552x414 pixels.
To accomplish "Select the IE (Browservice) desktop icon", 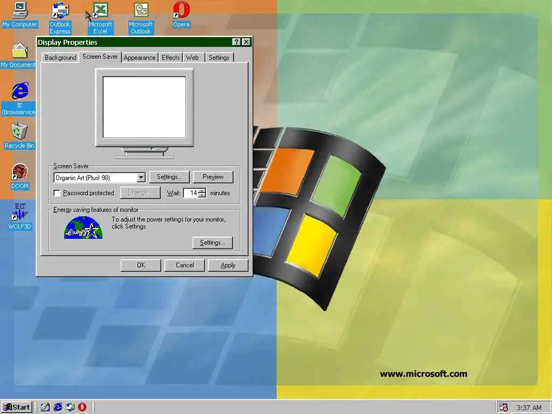I will [x=19, y=99].
